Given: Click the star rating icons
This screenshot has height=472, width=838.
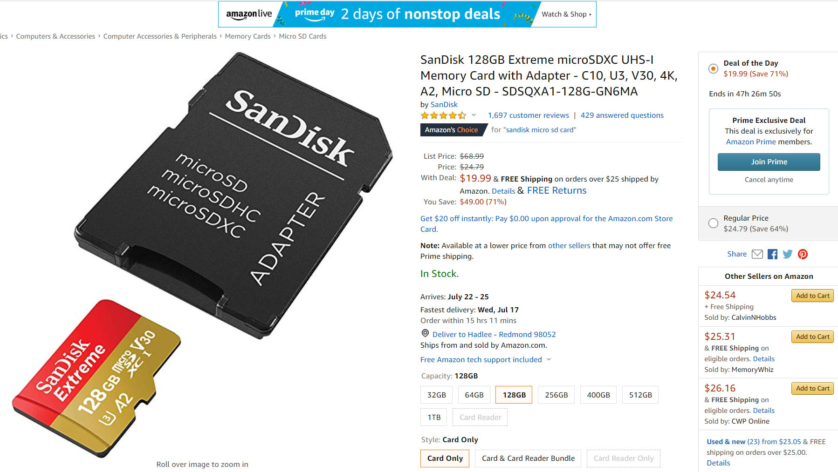Looking at the screenshot, I should pos(443,115).
